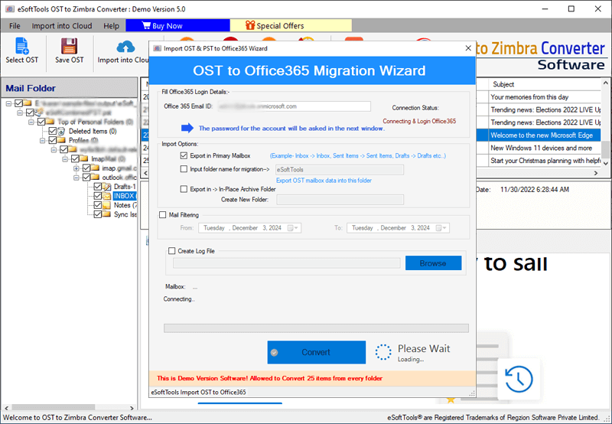Select 'Welcome to the new Microsoft Edge' email
612x424 pixels.
pyautogui.click(x=545, y=135)
